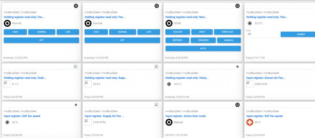The width and height of the screenshot is (315, 138).
Task: Open 'Holding register read only: New...' link
Action: point(186,17)
